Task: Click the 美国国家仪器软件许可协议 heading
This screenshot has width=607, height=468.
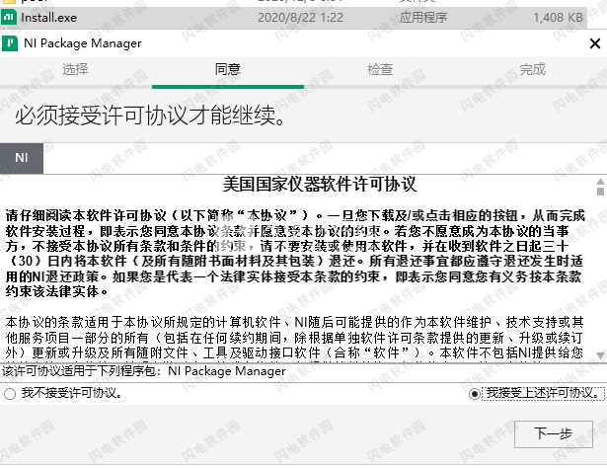Action: click(x=320, y=185)
